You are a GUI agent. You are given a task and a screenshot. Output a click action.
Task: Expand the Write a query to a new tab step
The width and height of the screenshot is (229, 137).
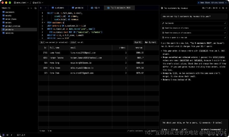pos(194,38)
